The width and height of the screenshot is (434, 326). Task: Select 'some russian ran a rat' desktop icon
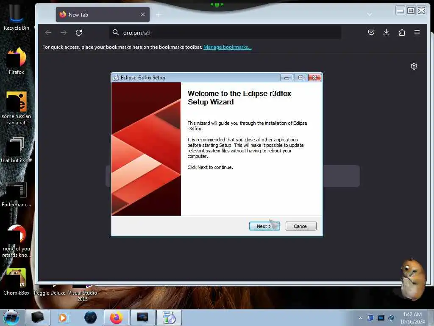(16, 108)
